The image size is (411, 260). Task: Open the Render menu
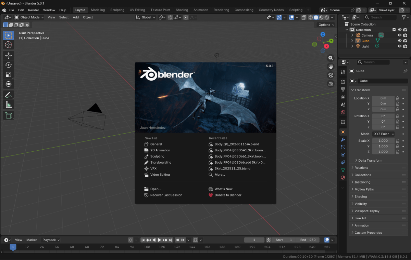pyautogui.click(x=34, y=10)
